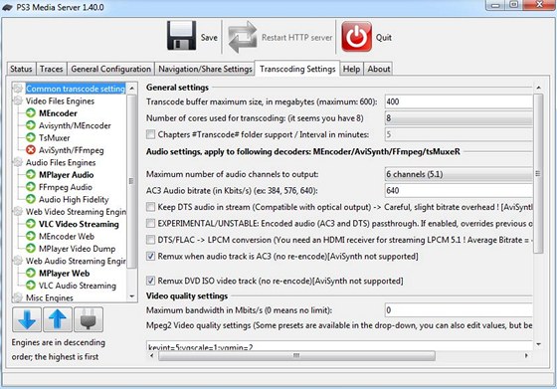Enable DTS/FLAC to LPCM conversion checkbox

[x=150, y=240]
